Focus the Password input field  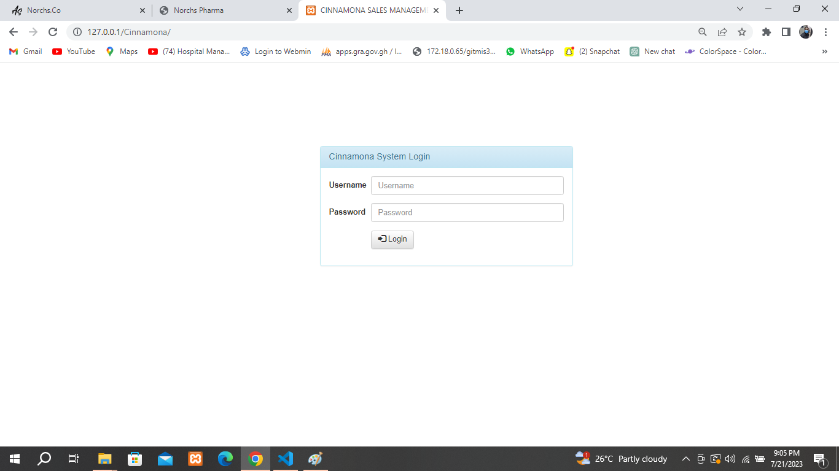click(x=467, y=212)
